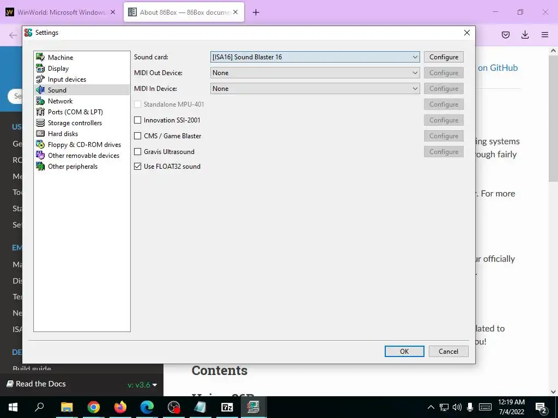The image size is (558, 418).
Task: Click the docs search box in sidebar
Action: coord(15,96)
